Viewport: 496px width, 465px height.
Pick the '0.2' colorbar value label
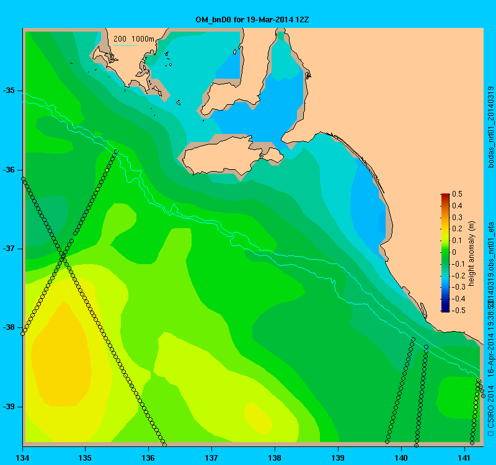pos(457,229)
